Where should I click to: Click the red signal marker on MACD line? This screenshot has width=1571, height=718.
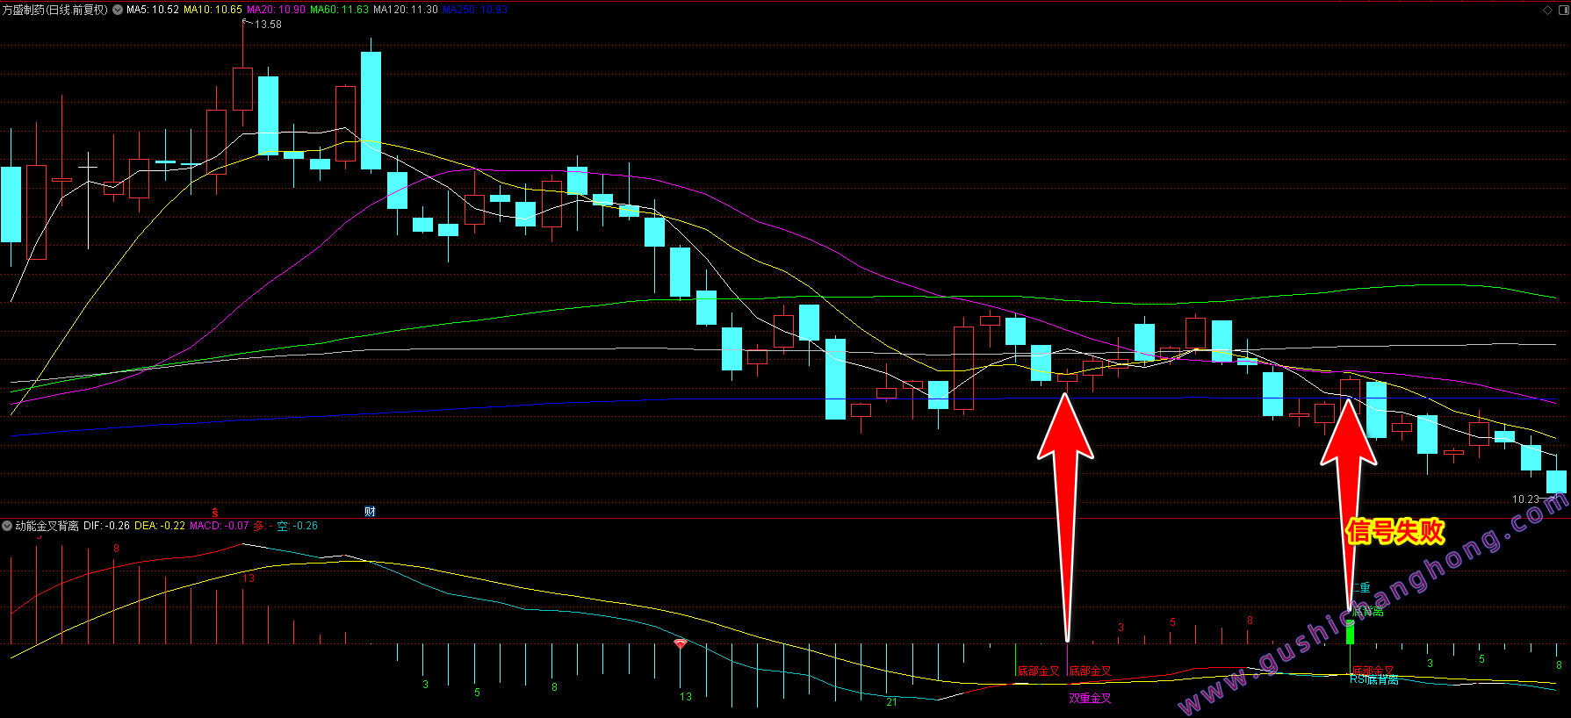[680, 644]
